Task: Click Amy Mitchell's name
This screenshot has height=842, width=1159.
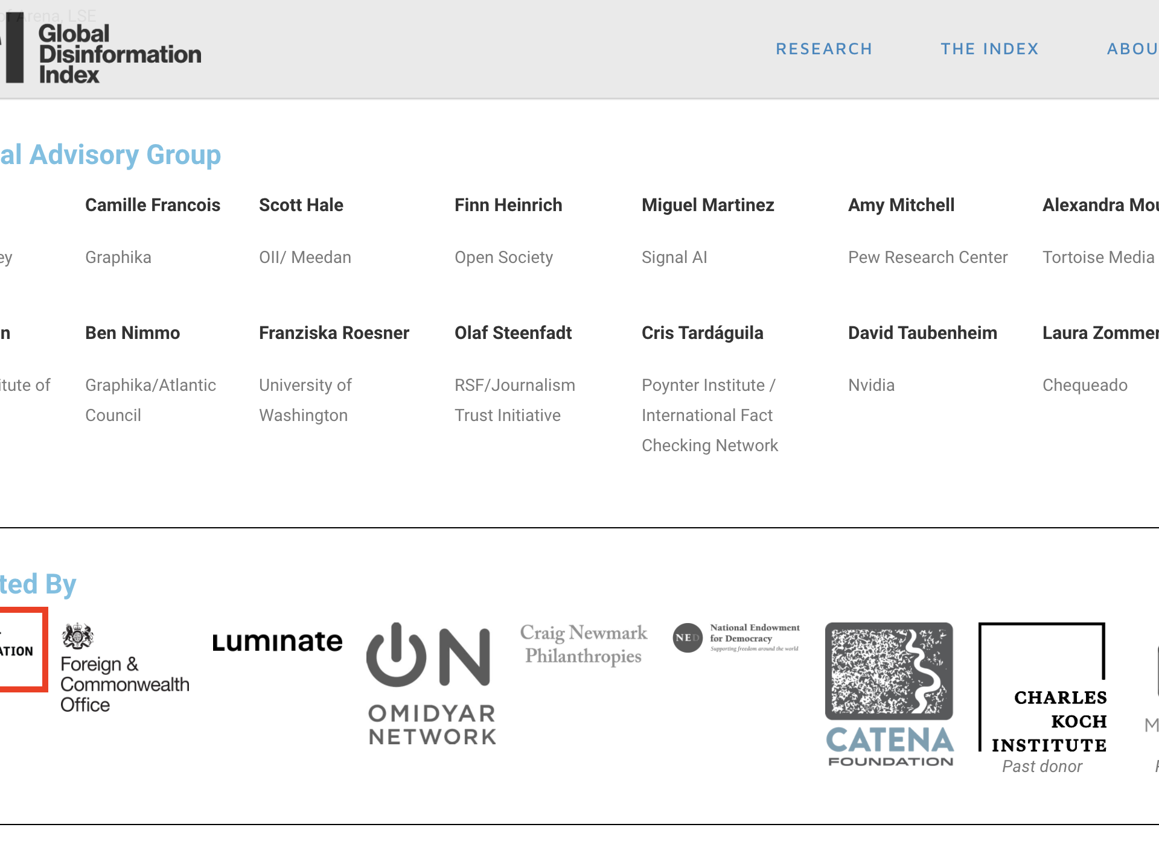Action: pyautogui.click(x=901, y=205)
